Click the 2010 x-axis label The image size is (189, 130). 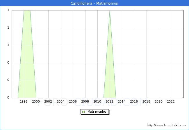tap(97, 101)
